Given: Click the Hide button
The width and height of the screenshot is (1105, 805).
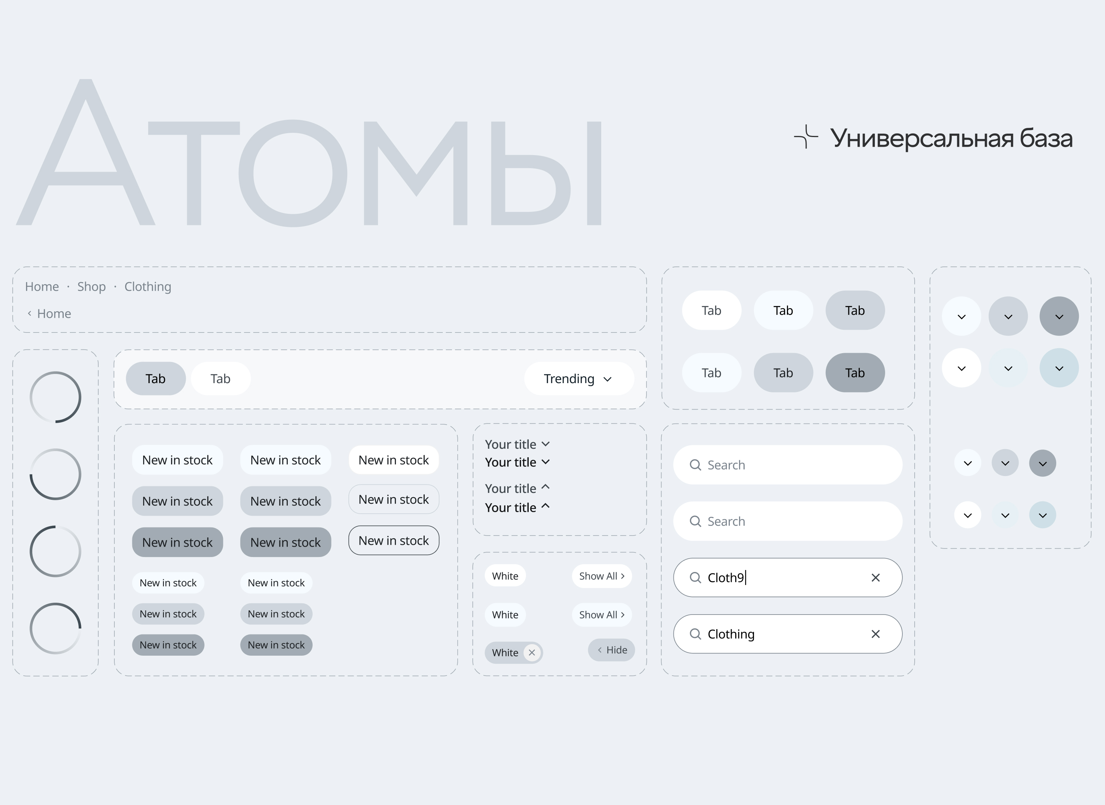Looking at the screenshot, I should click(x=612, y=650).
